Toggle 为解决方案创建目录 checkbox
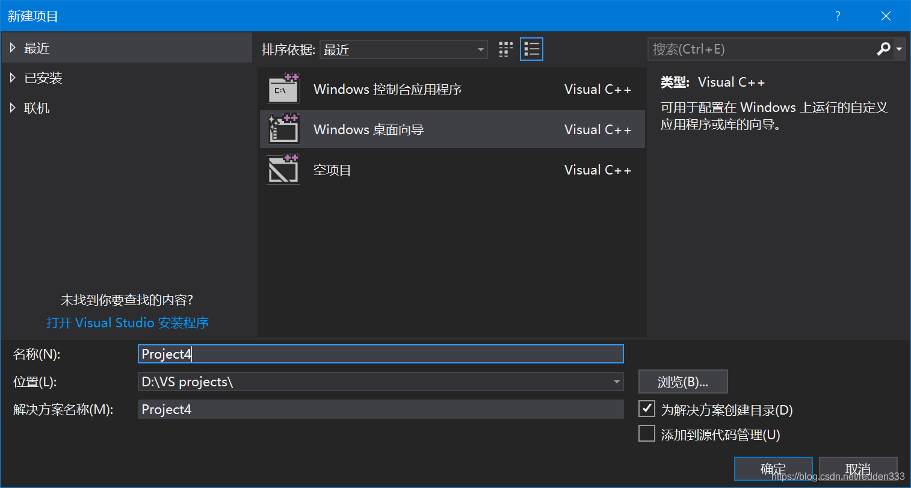This screenshot has height=488, width=911. click(647, 409)
